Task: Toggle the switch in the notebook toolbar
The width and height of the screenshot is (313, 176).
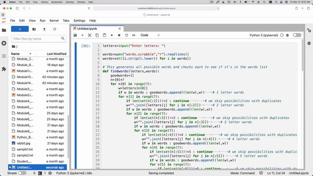Action: tap(297, 35)
